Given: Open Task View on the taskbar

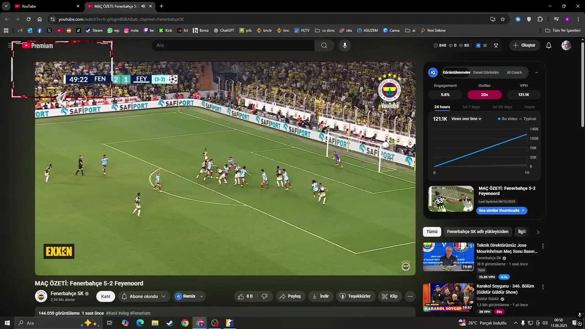Looking at the screenshot, I should [x=110, y=323].
